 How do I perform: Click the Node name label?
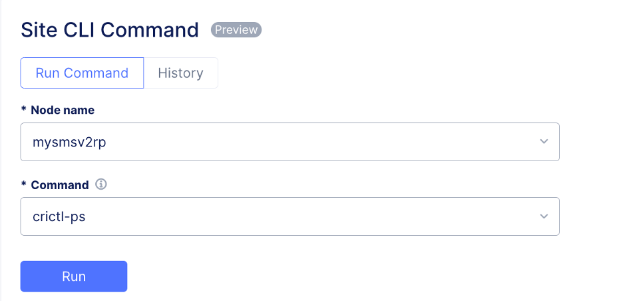click(63, 110)
